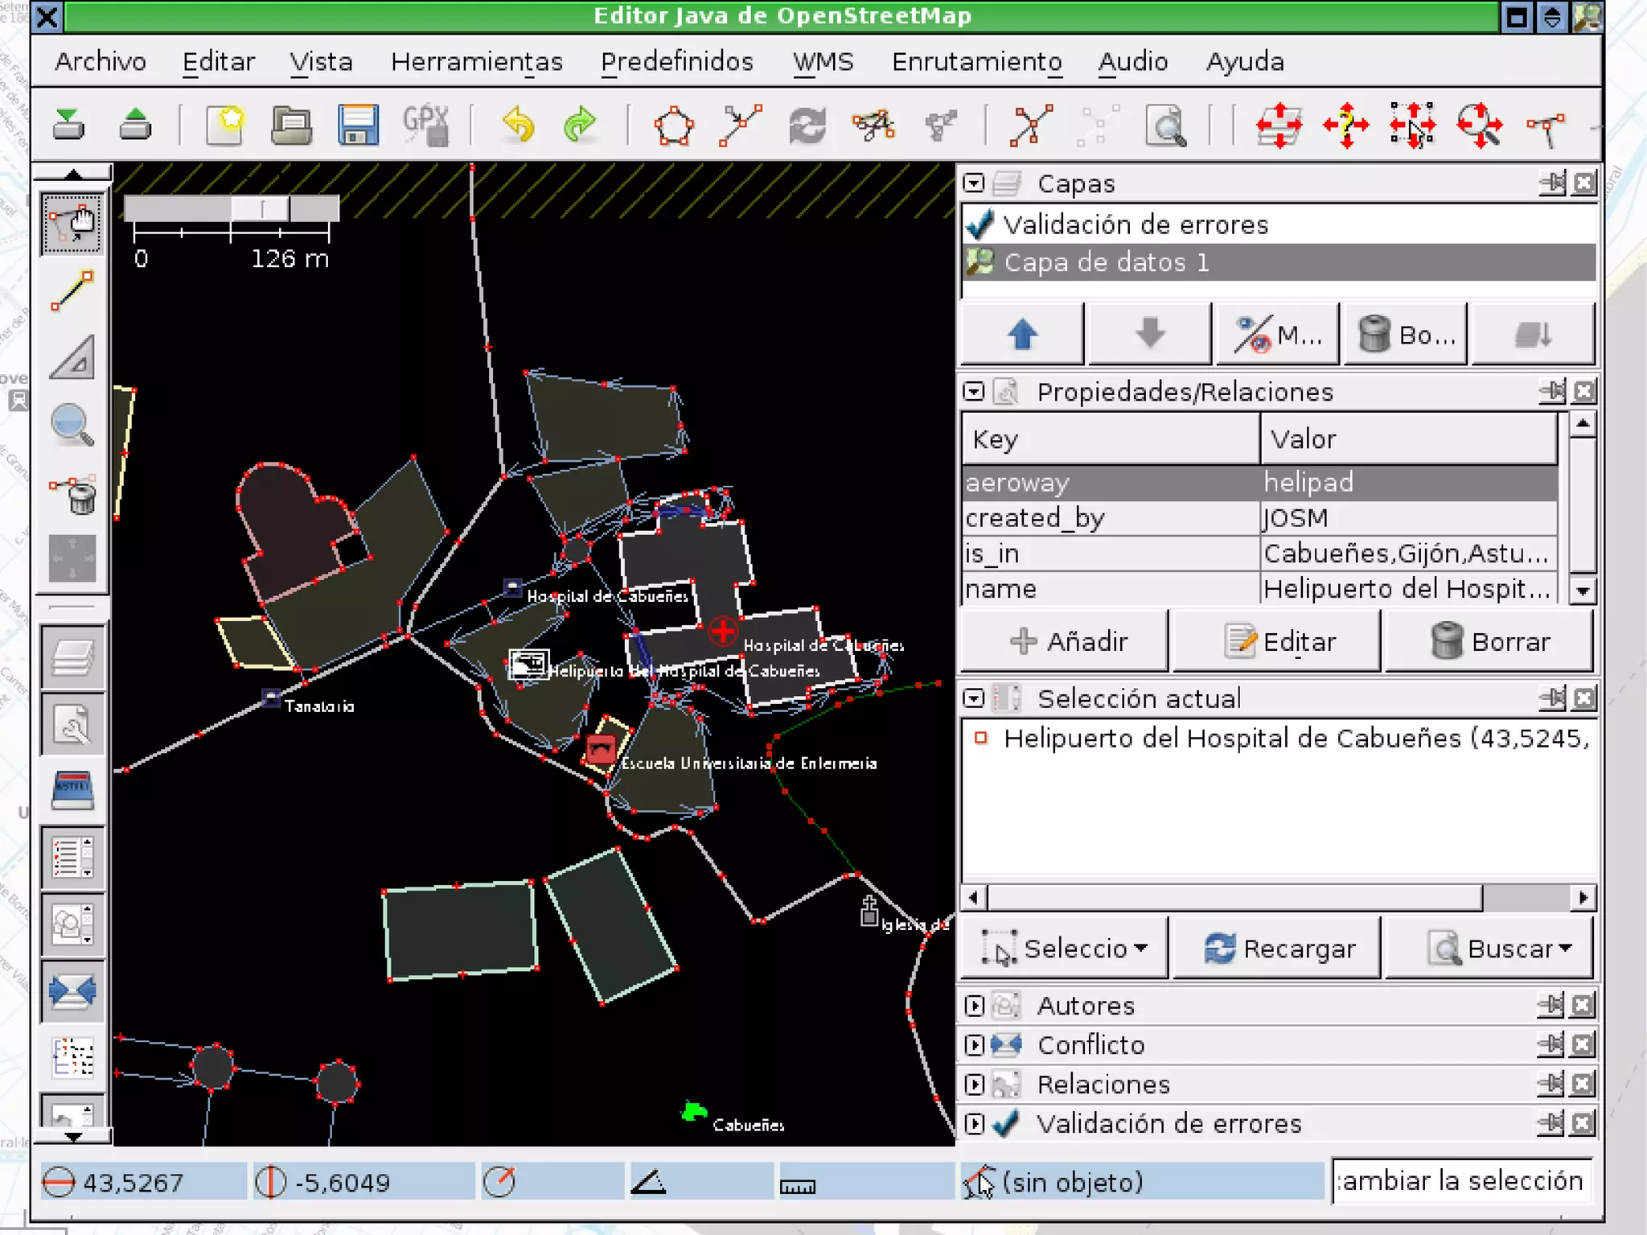This screenshot has width=1647, height=1235.
Task: Toggle the Conflict dialog sidebar button
Action: click(x=72, y=991)
